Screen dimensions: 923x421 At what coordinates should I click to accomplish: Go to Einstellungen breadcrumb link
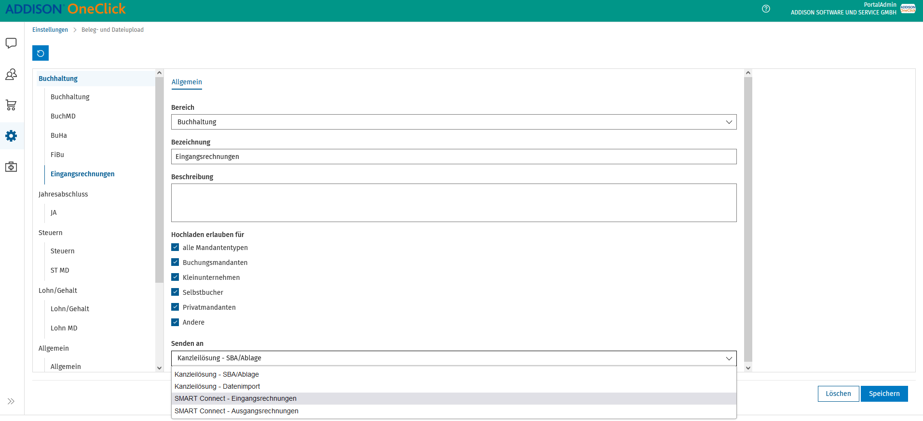click(x=50, y=30)
